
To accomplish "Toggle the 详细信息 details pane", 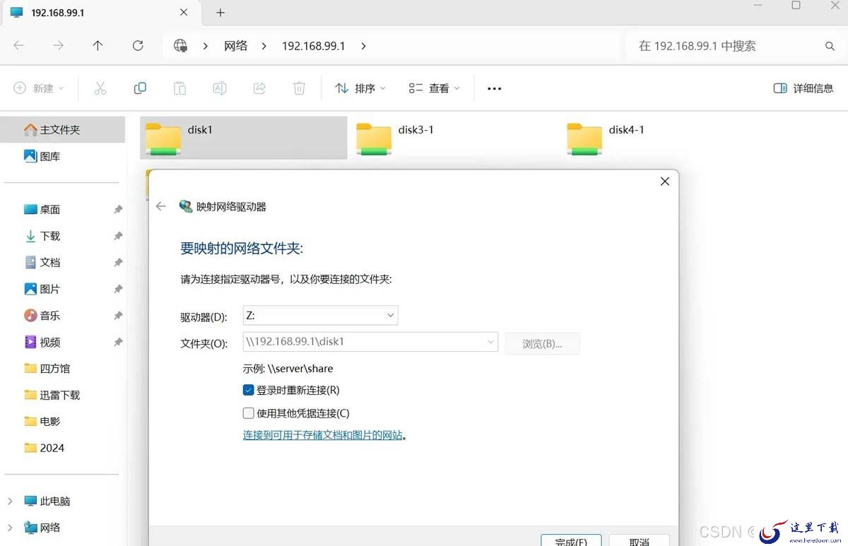I will click(x=803, y=88).
